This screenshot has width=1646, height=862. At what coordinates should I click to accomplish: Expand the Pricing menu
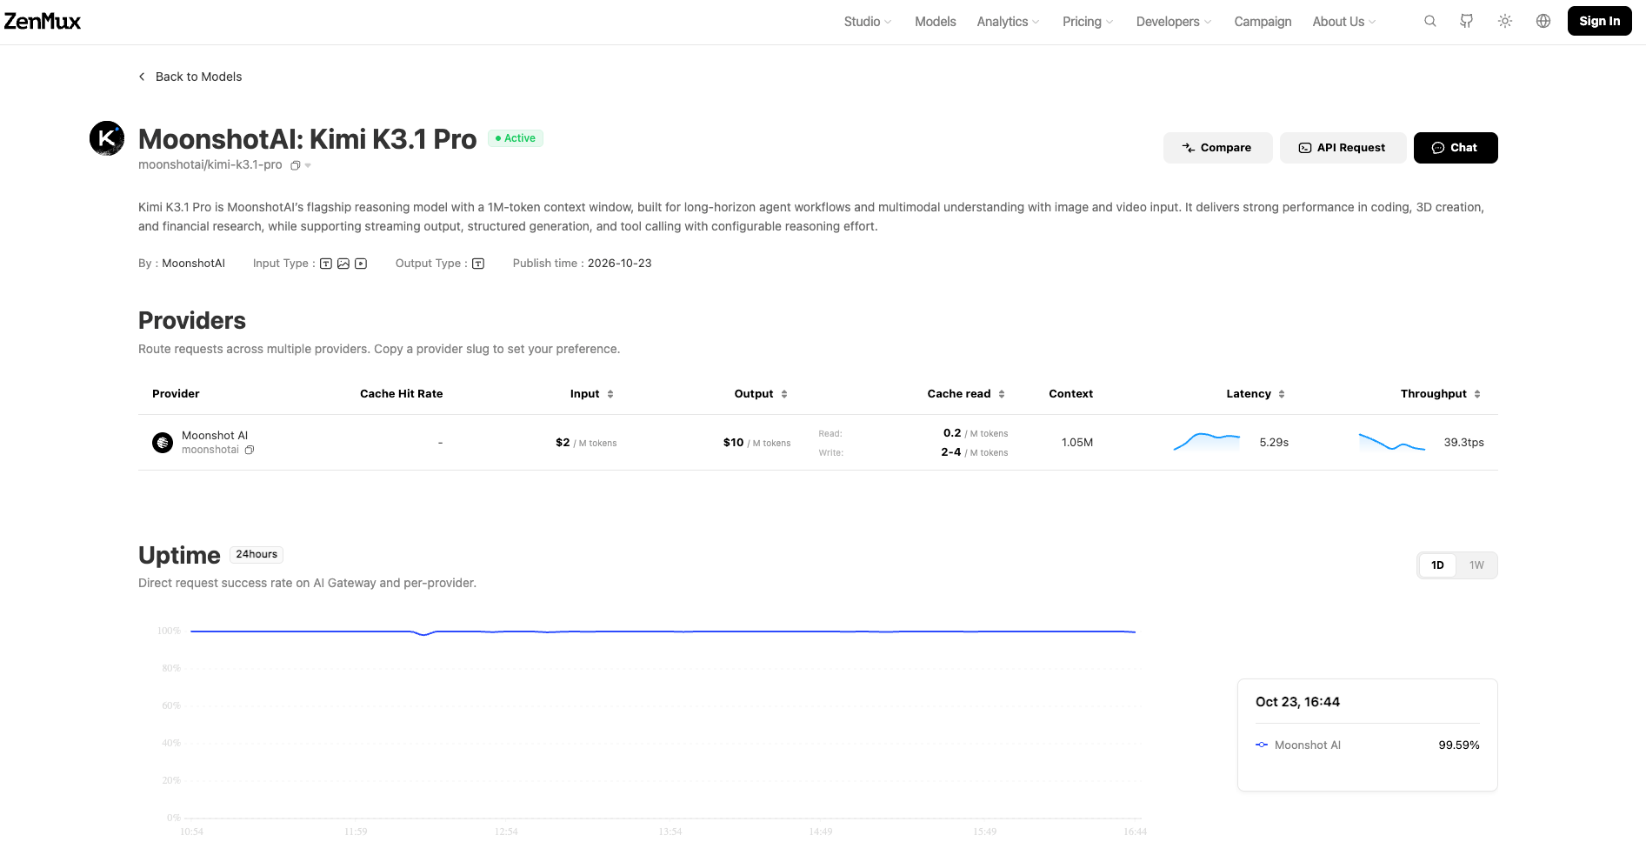click(x=1088, y=22)
